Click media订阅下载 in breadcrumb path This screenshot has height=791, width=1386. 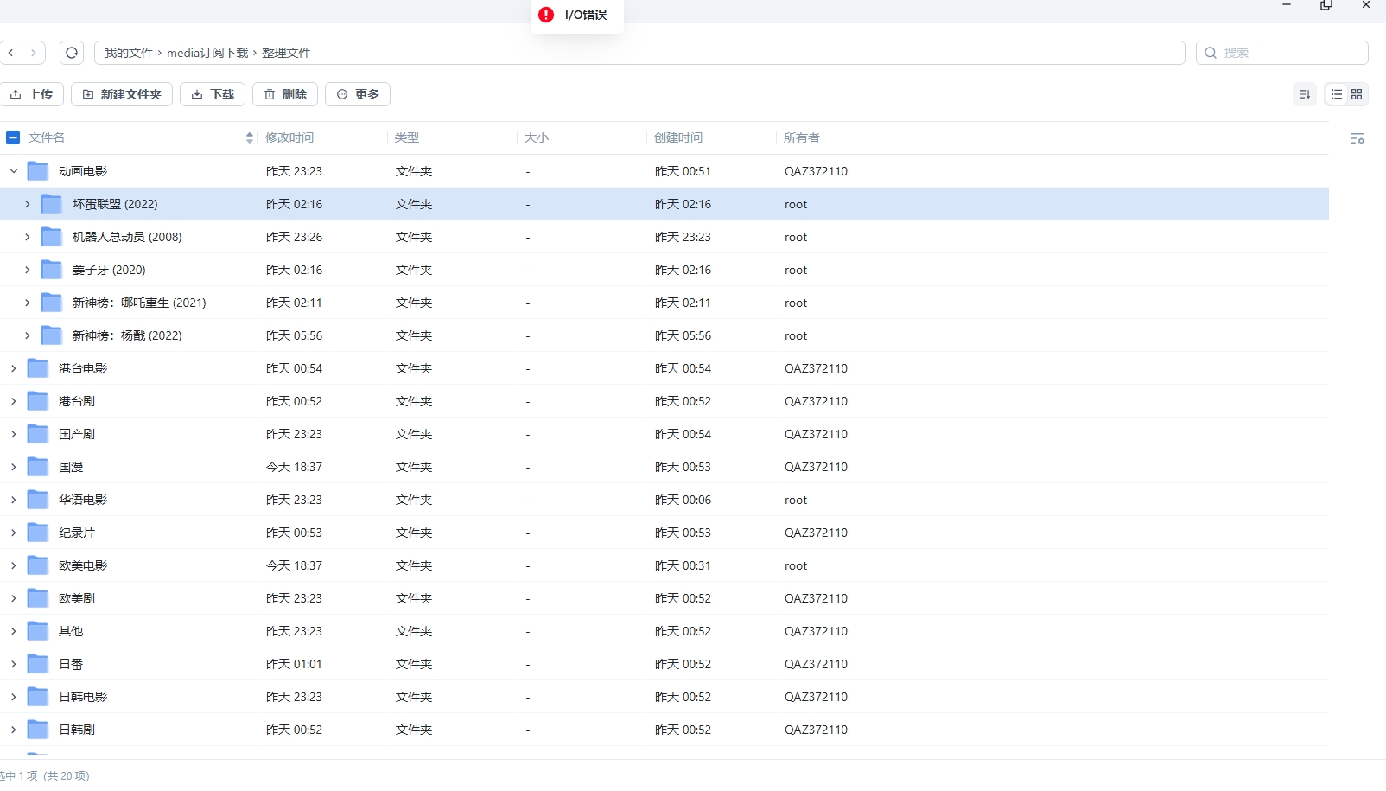click(207, 53)
